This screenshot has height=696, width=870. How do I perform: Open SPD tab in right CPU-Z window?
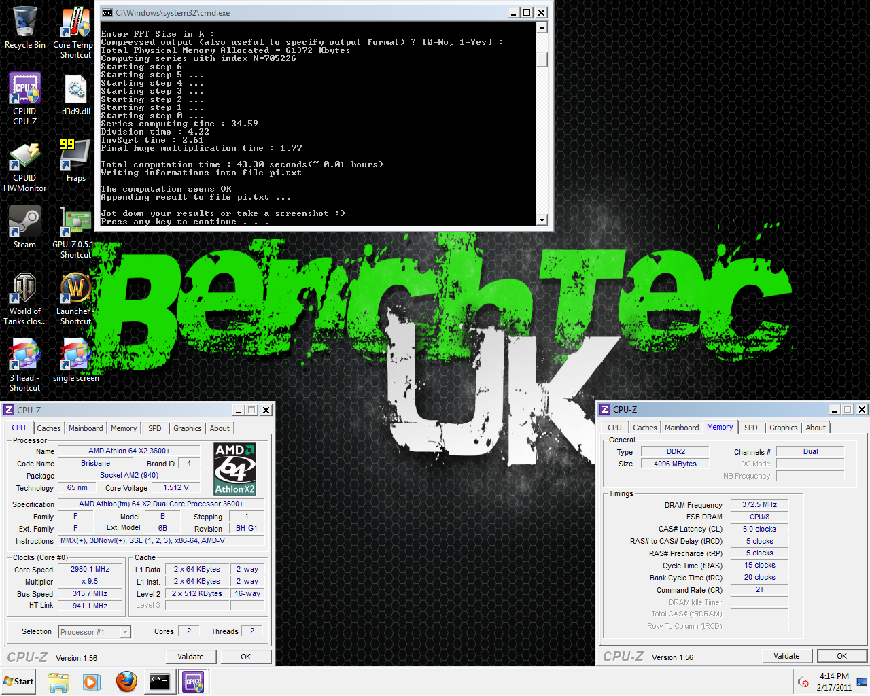click(751, 428)
